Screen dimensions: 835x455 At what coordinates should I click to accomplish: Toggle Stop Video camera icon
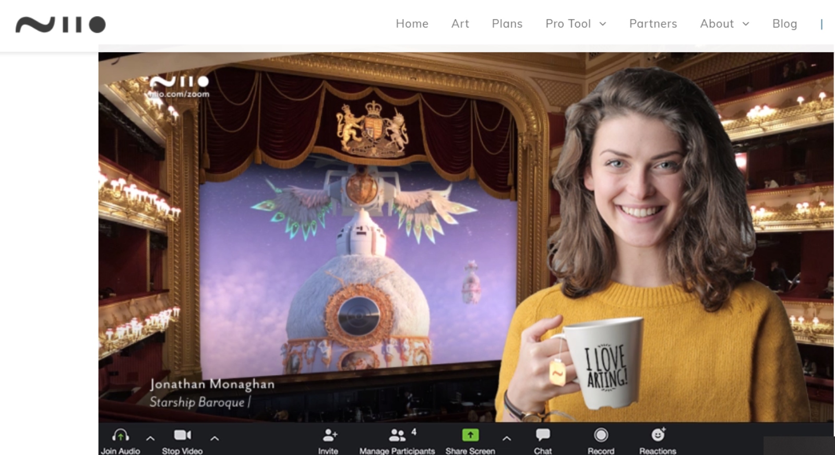tap(182, 436)
